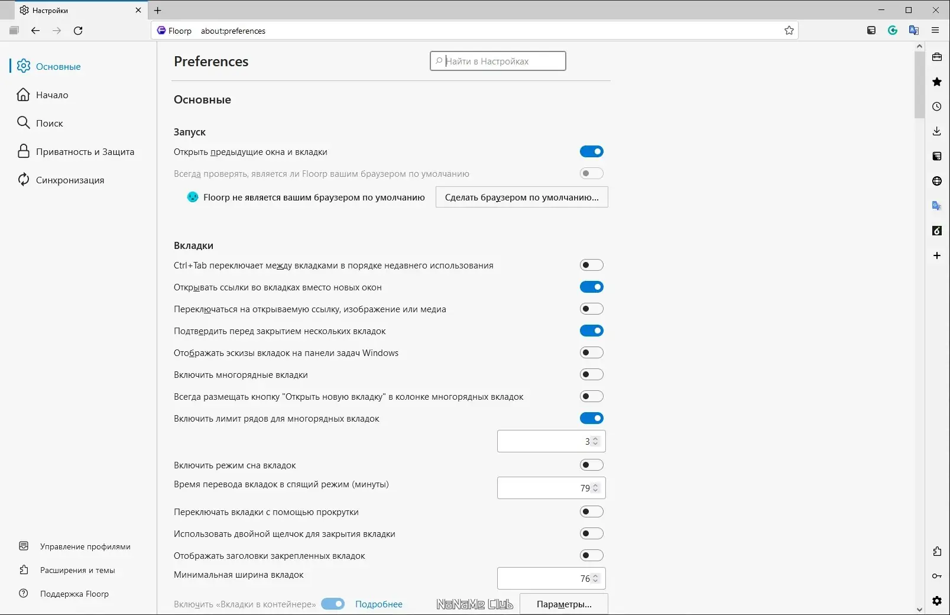Open the 'Подробнее' link about container tabs

(378, 604)
